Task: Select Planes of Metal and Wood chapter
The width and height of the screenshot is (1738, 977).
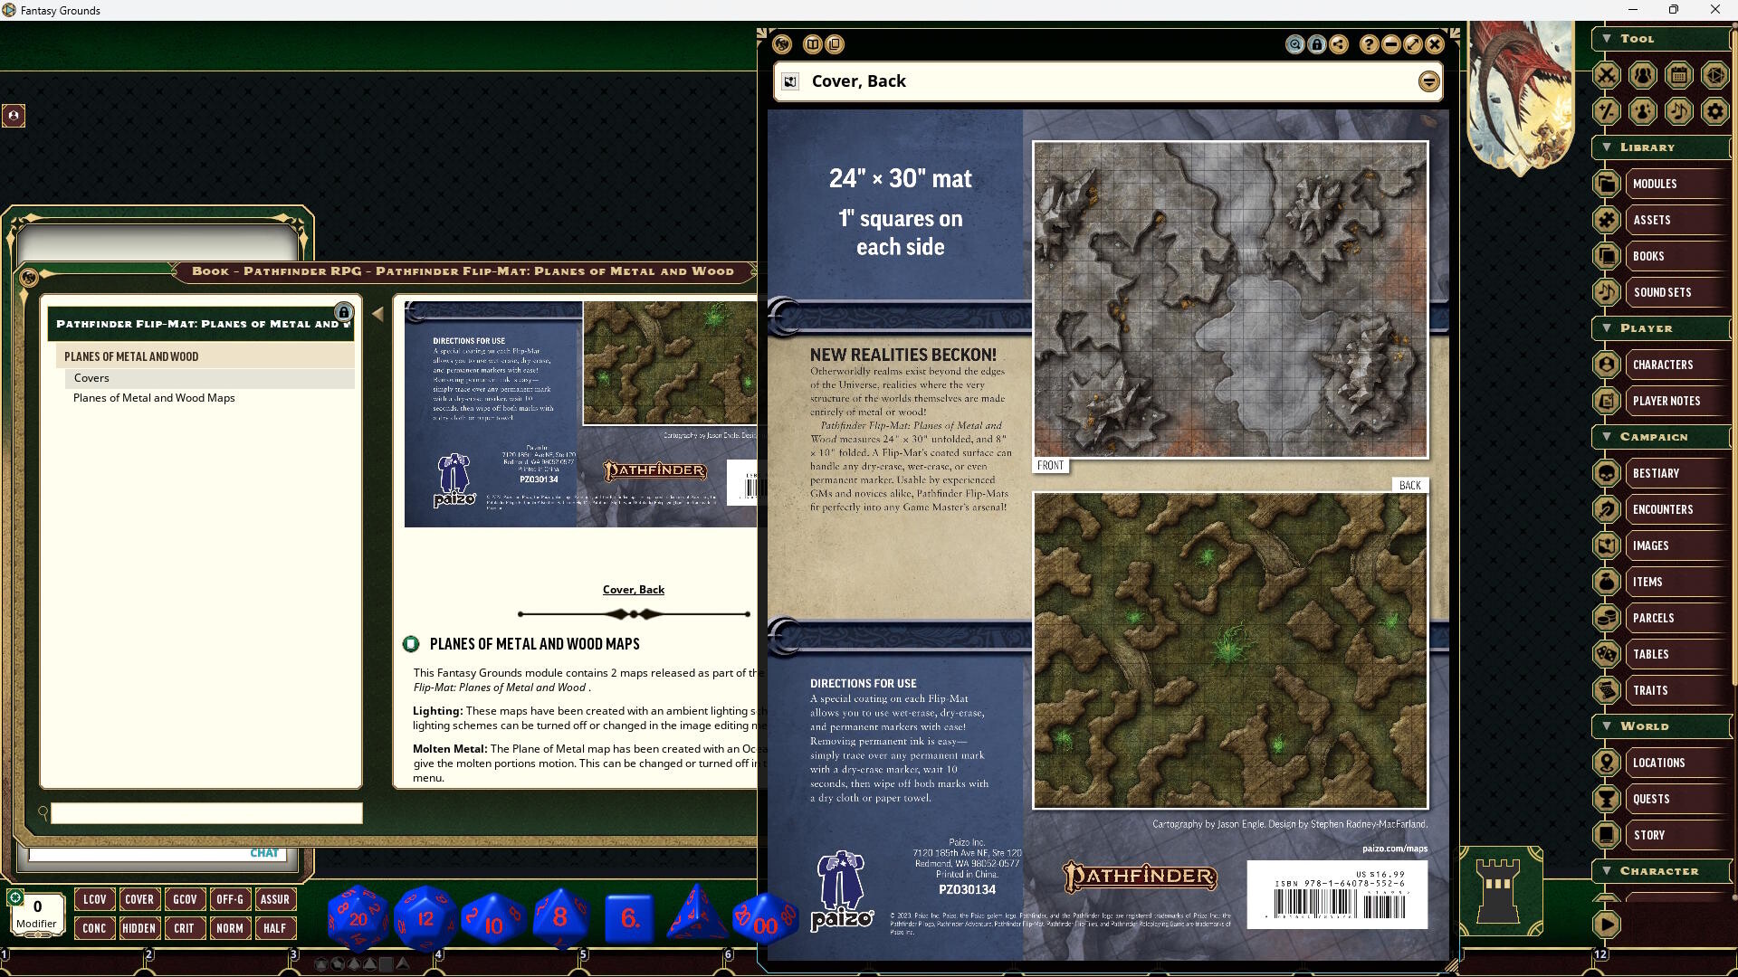Action: pyautogui.click(x=205, y=356)
